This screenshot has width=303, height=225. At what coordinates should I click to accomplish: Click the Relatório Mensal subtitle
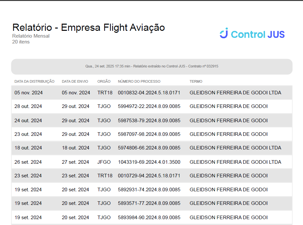pyautogui.click(x=31, y=36)
